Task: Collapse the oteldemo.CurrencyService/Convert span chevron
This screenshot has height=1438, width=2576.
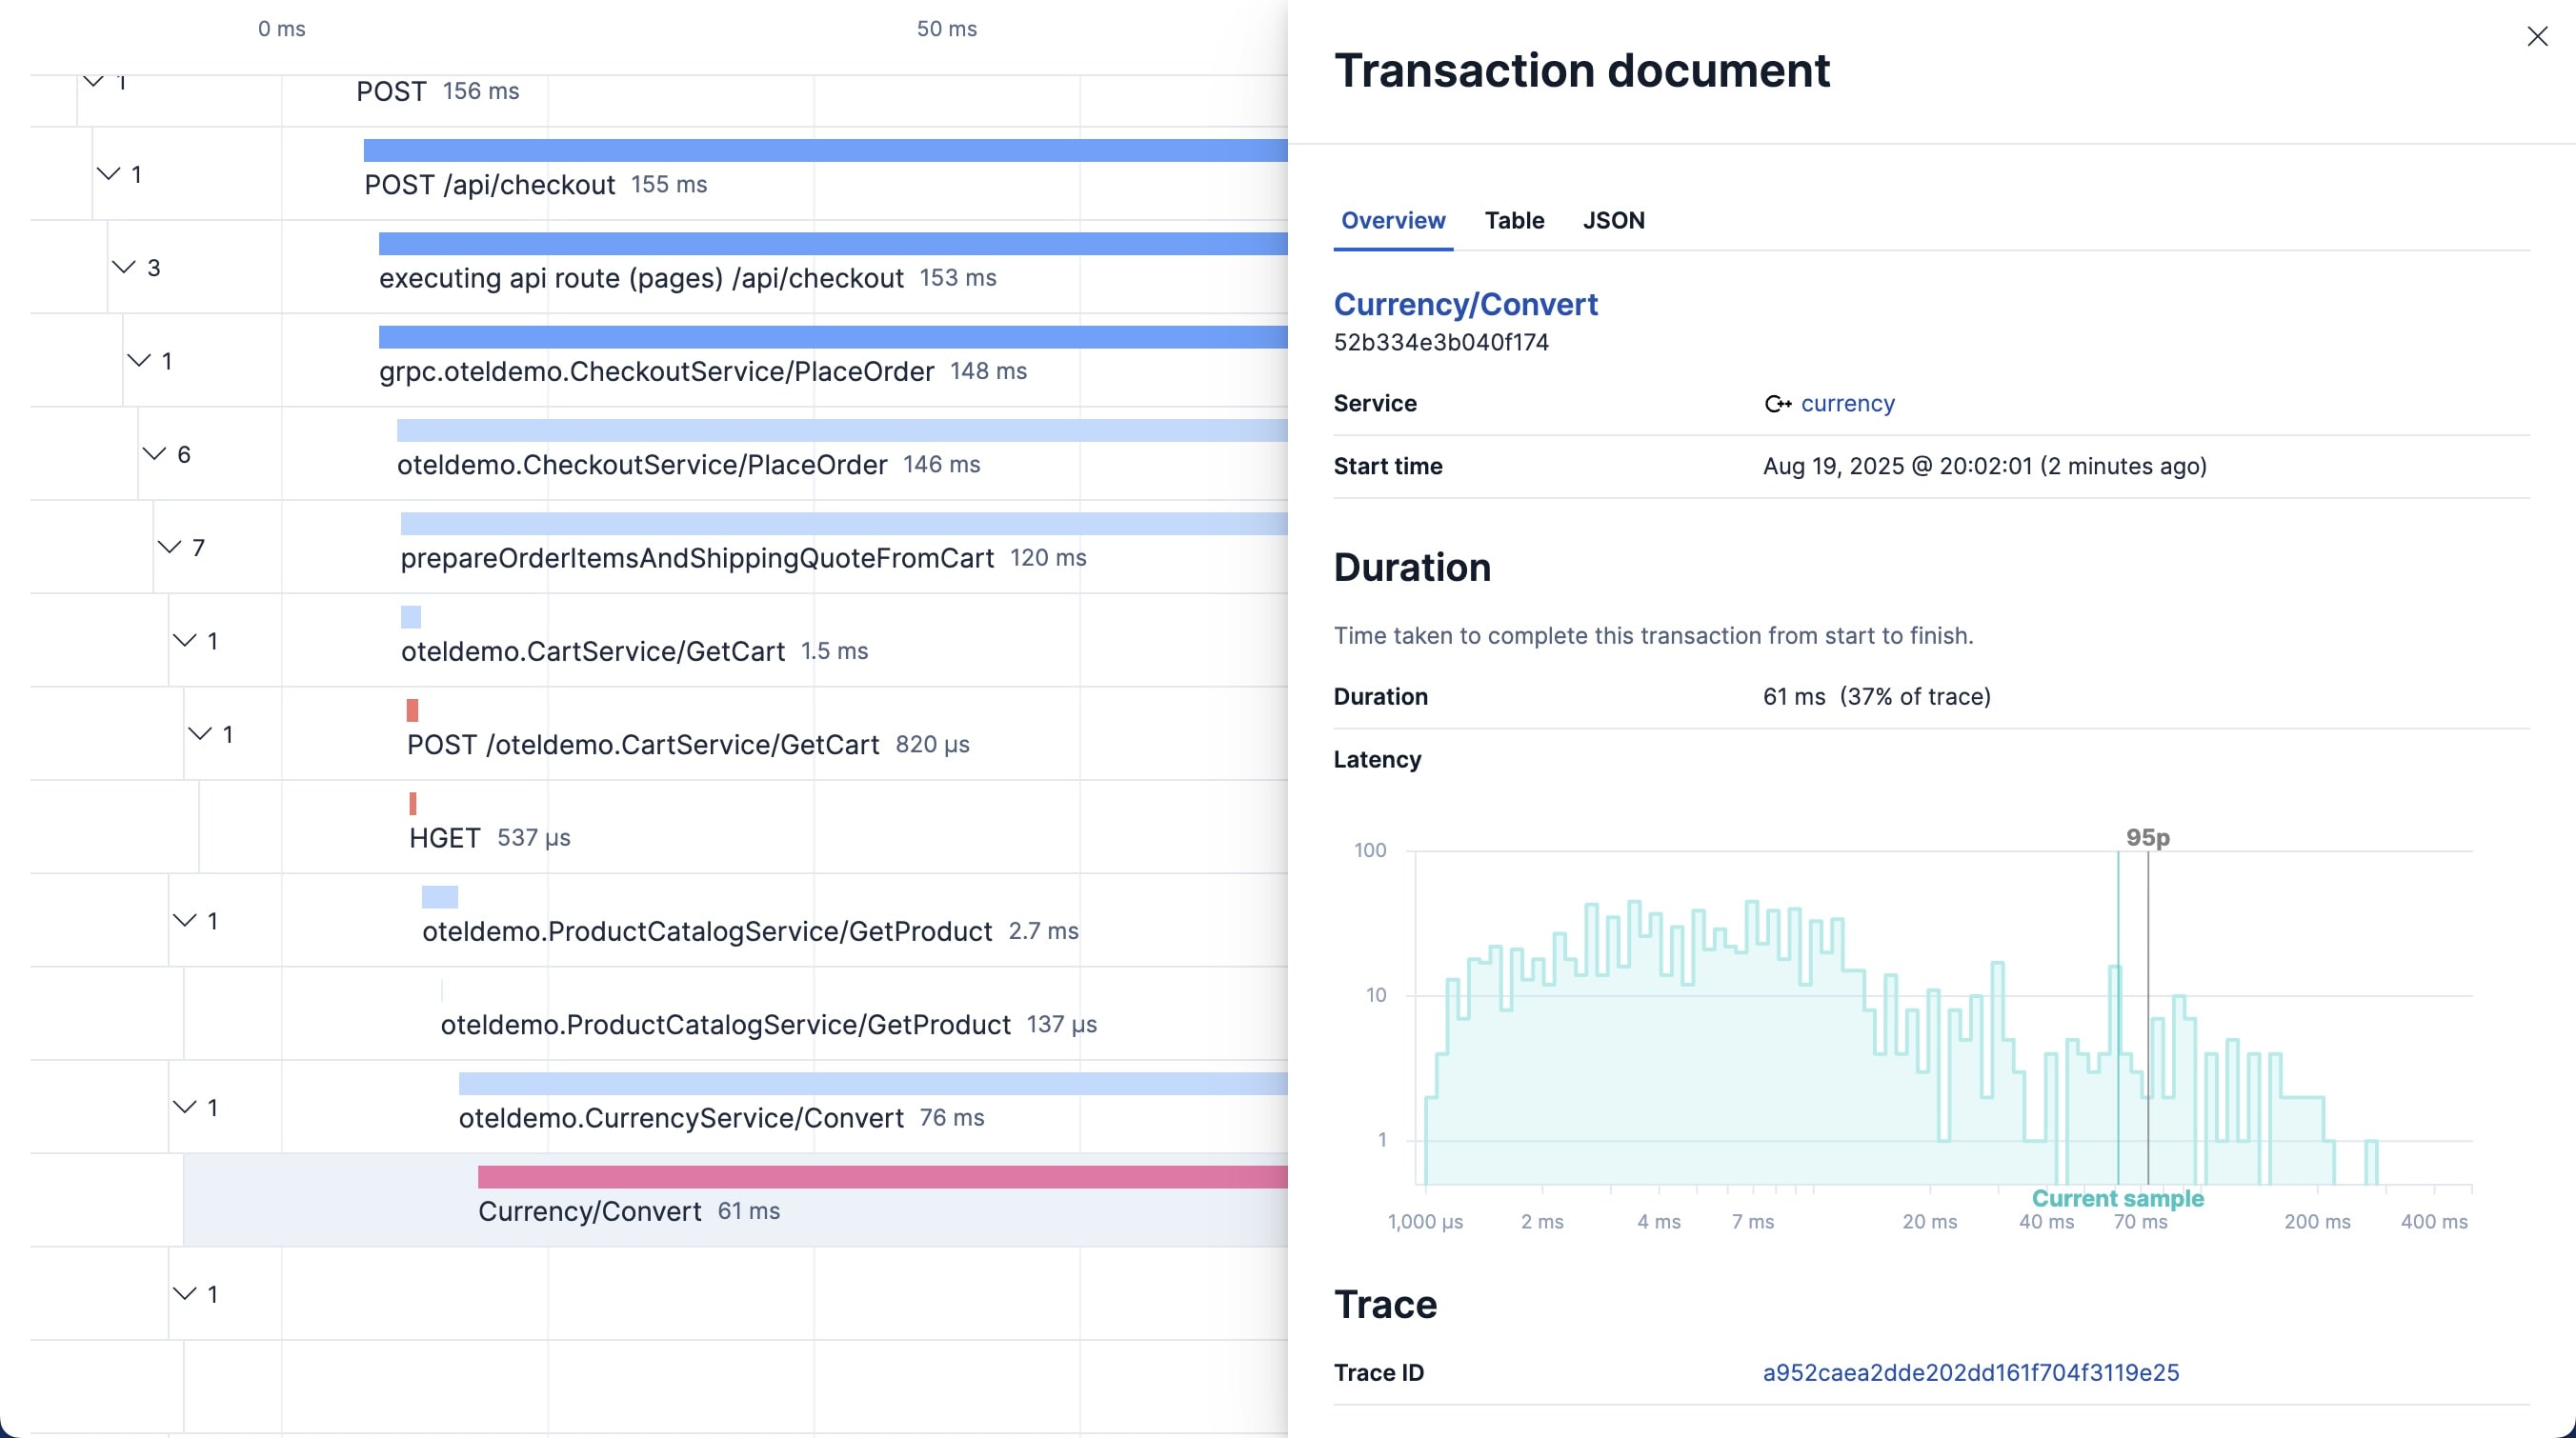Action: [185, 1107]
